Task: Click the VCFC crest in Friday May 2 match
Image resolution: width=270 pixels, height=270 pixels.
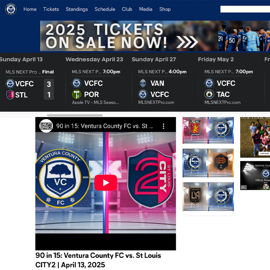Action: pos(209,83)
